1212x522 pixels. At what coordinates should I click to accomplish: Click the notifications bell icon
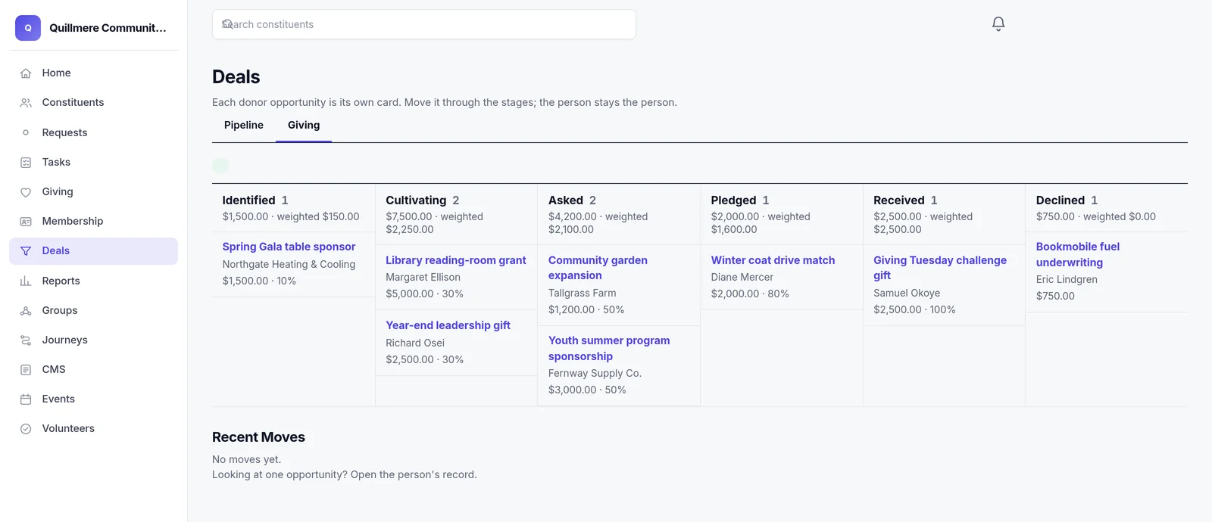998,24
